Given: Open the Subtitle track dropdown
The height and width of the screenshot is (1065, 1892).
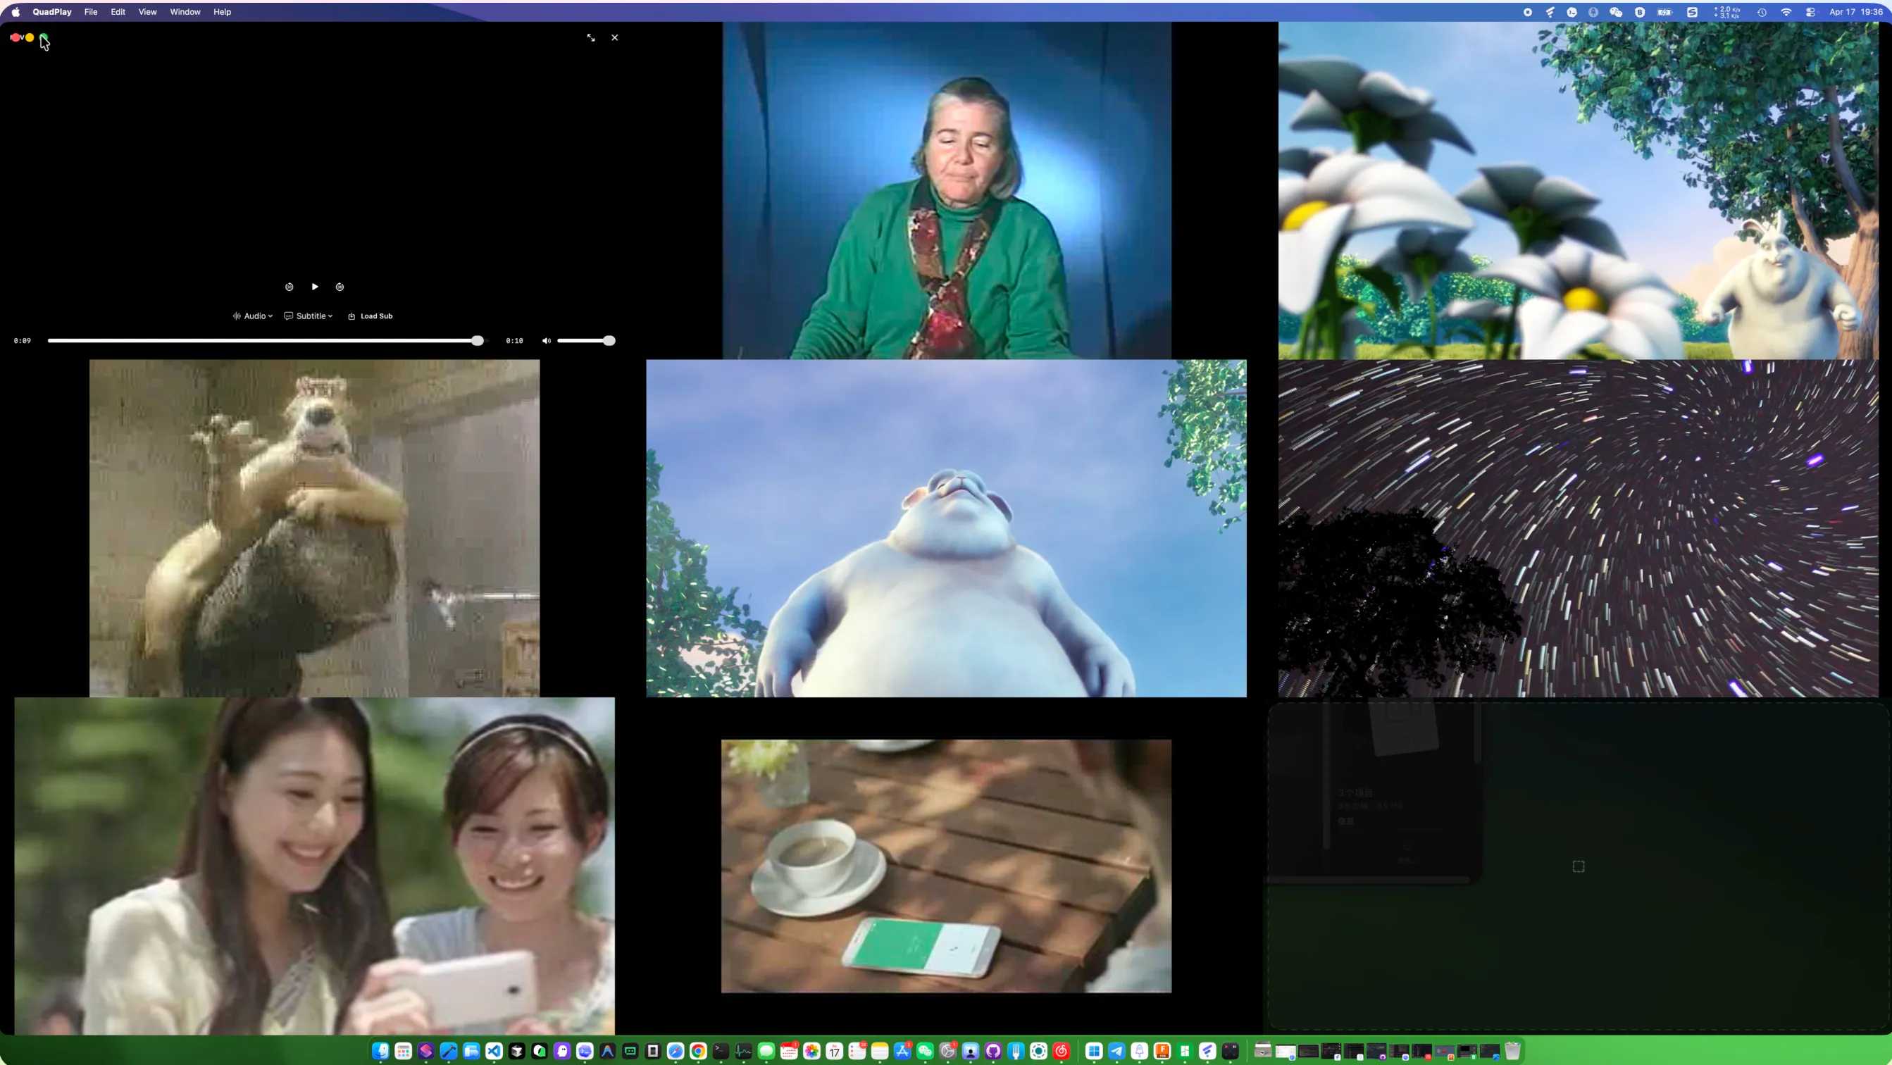Looking at the screenshot, I should (x=309, y=316).
